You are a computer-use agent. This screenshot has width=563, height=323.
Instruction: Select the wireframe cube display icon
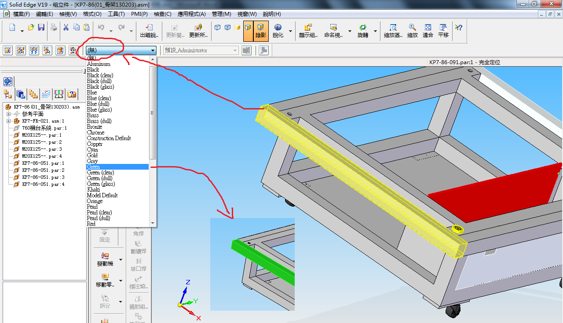pyautogui.click(x=217, y=28)
